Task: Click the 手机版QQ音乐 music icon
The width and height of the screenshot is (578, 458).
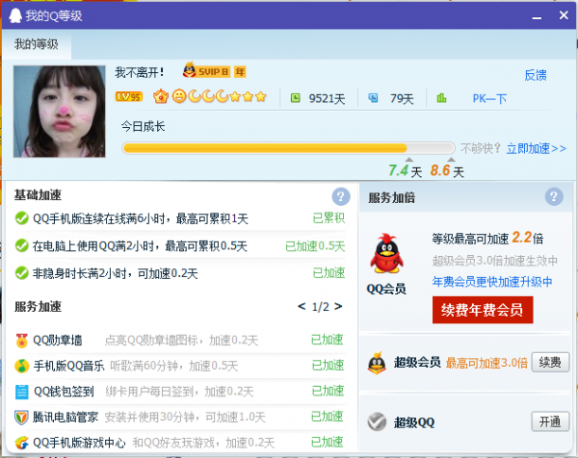Action: click(x=22, y=366)
